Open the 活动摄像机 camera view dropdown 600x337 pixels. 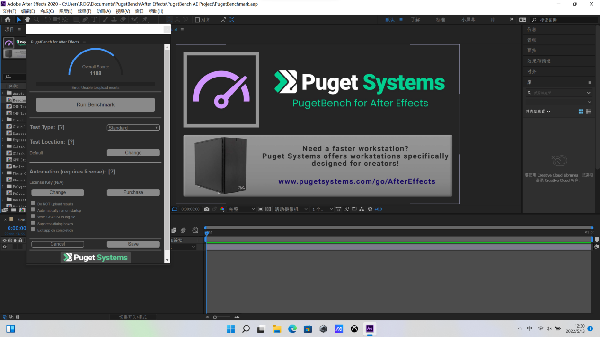(x=291, y=209)
